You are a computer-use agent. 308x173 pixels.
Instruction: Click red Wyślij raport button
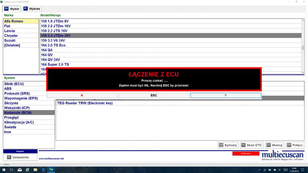pos(246,154)
